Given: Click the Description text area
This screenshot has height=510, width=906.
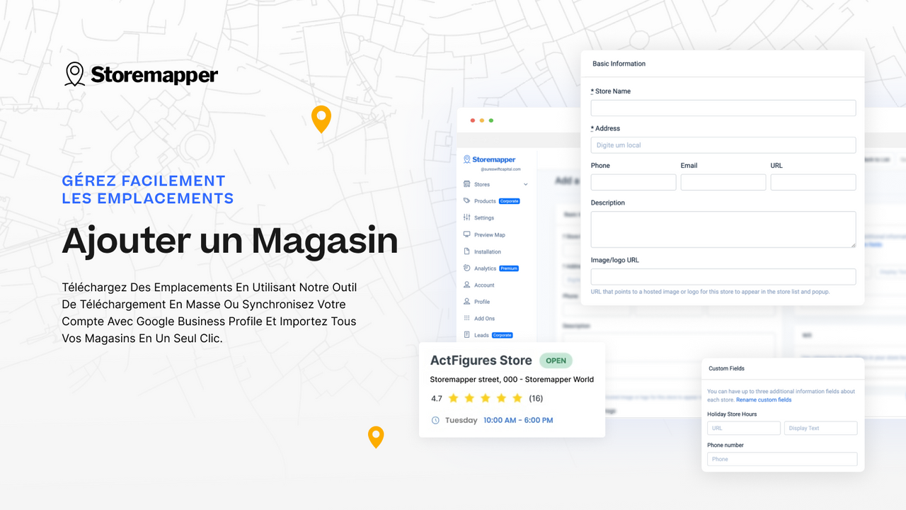Looking at the screenshot, I should click(x=723, y=229).
